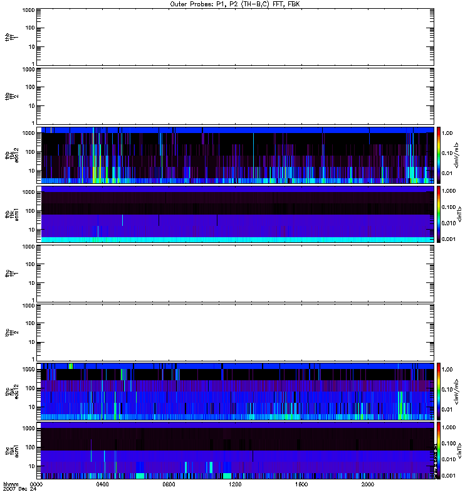Click the empty thc fff 2 plot panel
This screenshot has width=470, height=502.
click(x=236, y=333)
